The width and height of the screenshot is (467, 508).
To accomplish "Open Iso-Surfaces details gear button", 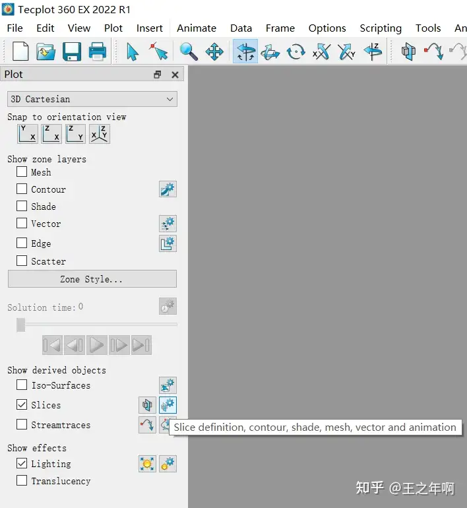I will [168, 385].
